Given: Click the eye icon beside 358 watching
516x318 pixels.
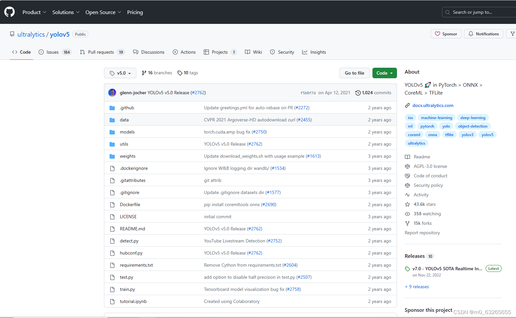Looking at the screenshot, I should (407, 214).
